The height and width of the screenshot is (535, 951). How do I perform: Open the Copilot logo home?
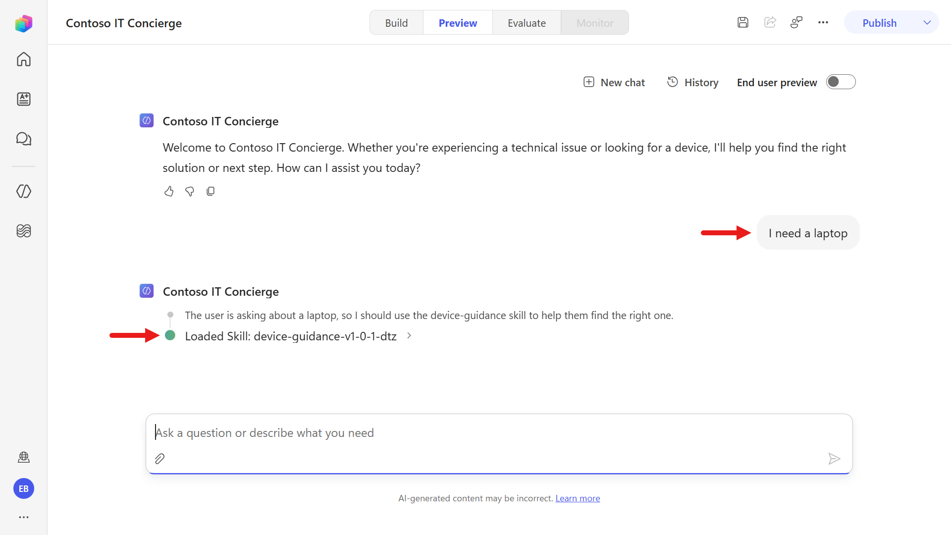point(23,23)
